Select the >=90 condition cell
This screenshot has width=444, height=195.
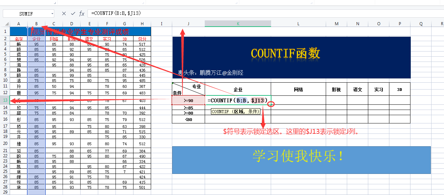[188, 100]
